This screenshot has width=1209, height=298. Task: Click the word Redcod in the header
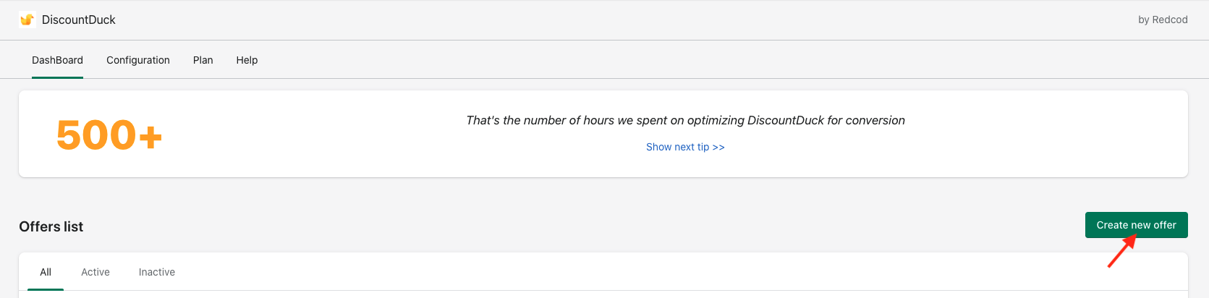tap(1170, 20)
